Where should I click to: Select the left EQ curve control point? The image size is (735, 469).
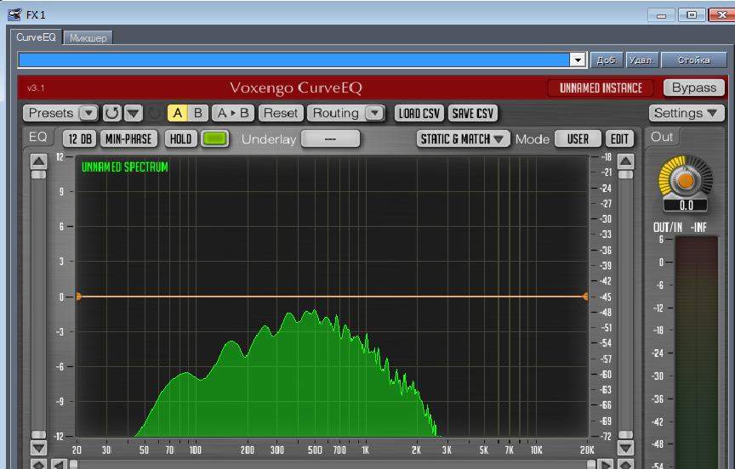pyautogui.click(x=78, y=297)
